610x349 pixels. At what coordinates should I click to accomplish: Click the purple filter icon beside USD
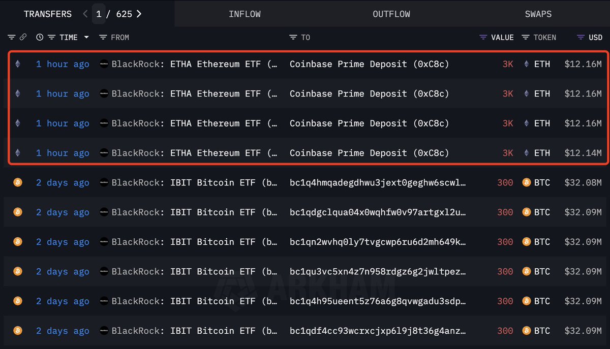pyautogui.click(x=581, y=37)
